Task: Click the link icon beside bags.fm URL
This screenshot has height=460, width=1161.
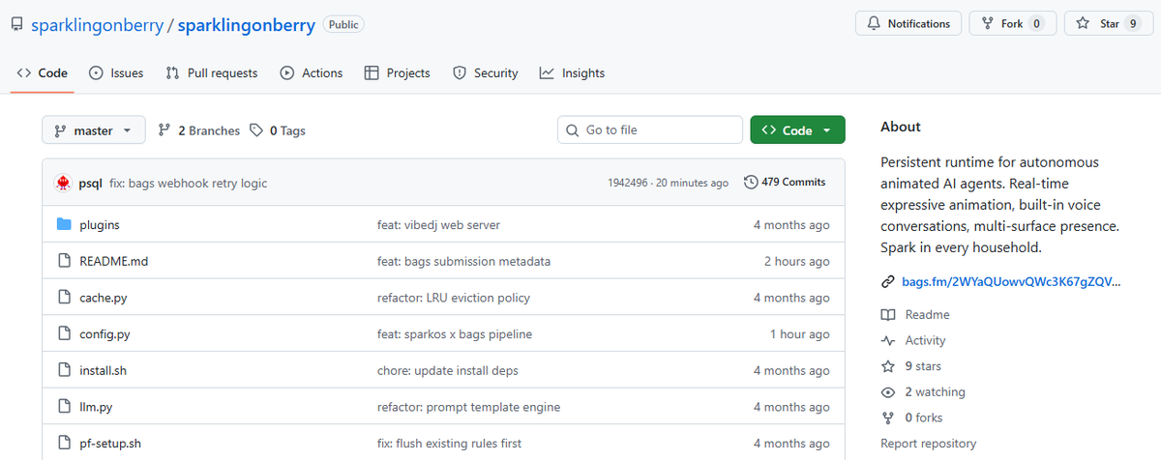Action: [x=887, y=282]
